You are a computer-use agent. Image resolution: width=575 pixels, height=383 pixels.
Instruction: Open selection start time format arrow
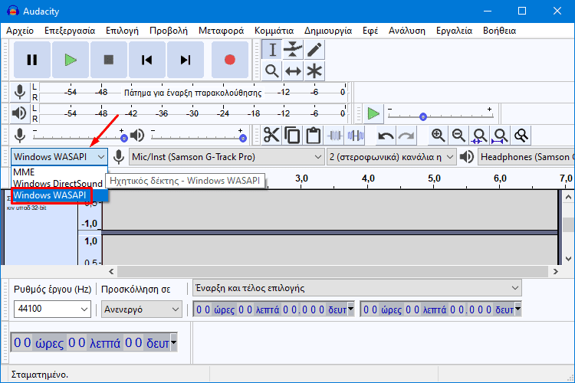[x=350, y=309]
